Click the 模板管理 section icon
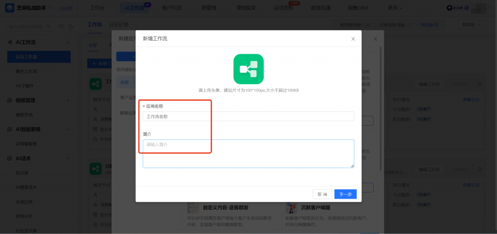497x234 pixels. [10, 100]
